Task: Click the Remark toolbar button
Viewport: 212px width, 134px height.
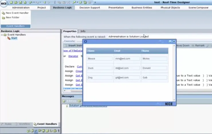Action: 198,45
